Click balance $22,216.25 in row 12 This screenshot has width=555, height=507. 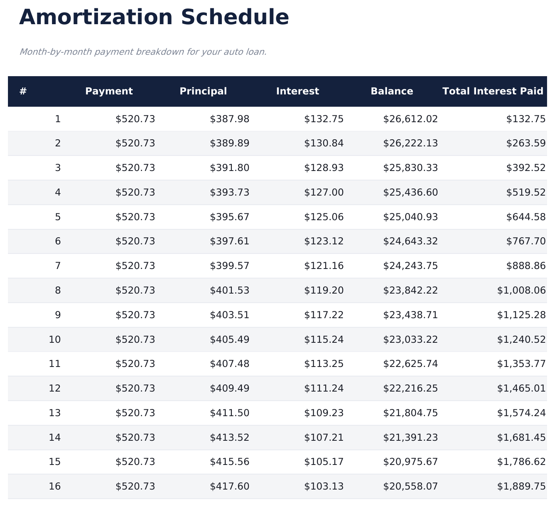click(410, 388)
